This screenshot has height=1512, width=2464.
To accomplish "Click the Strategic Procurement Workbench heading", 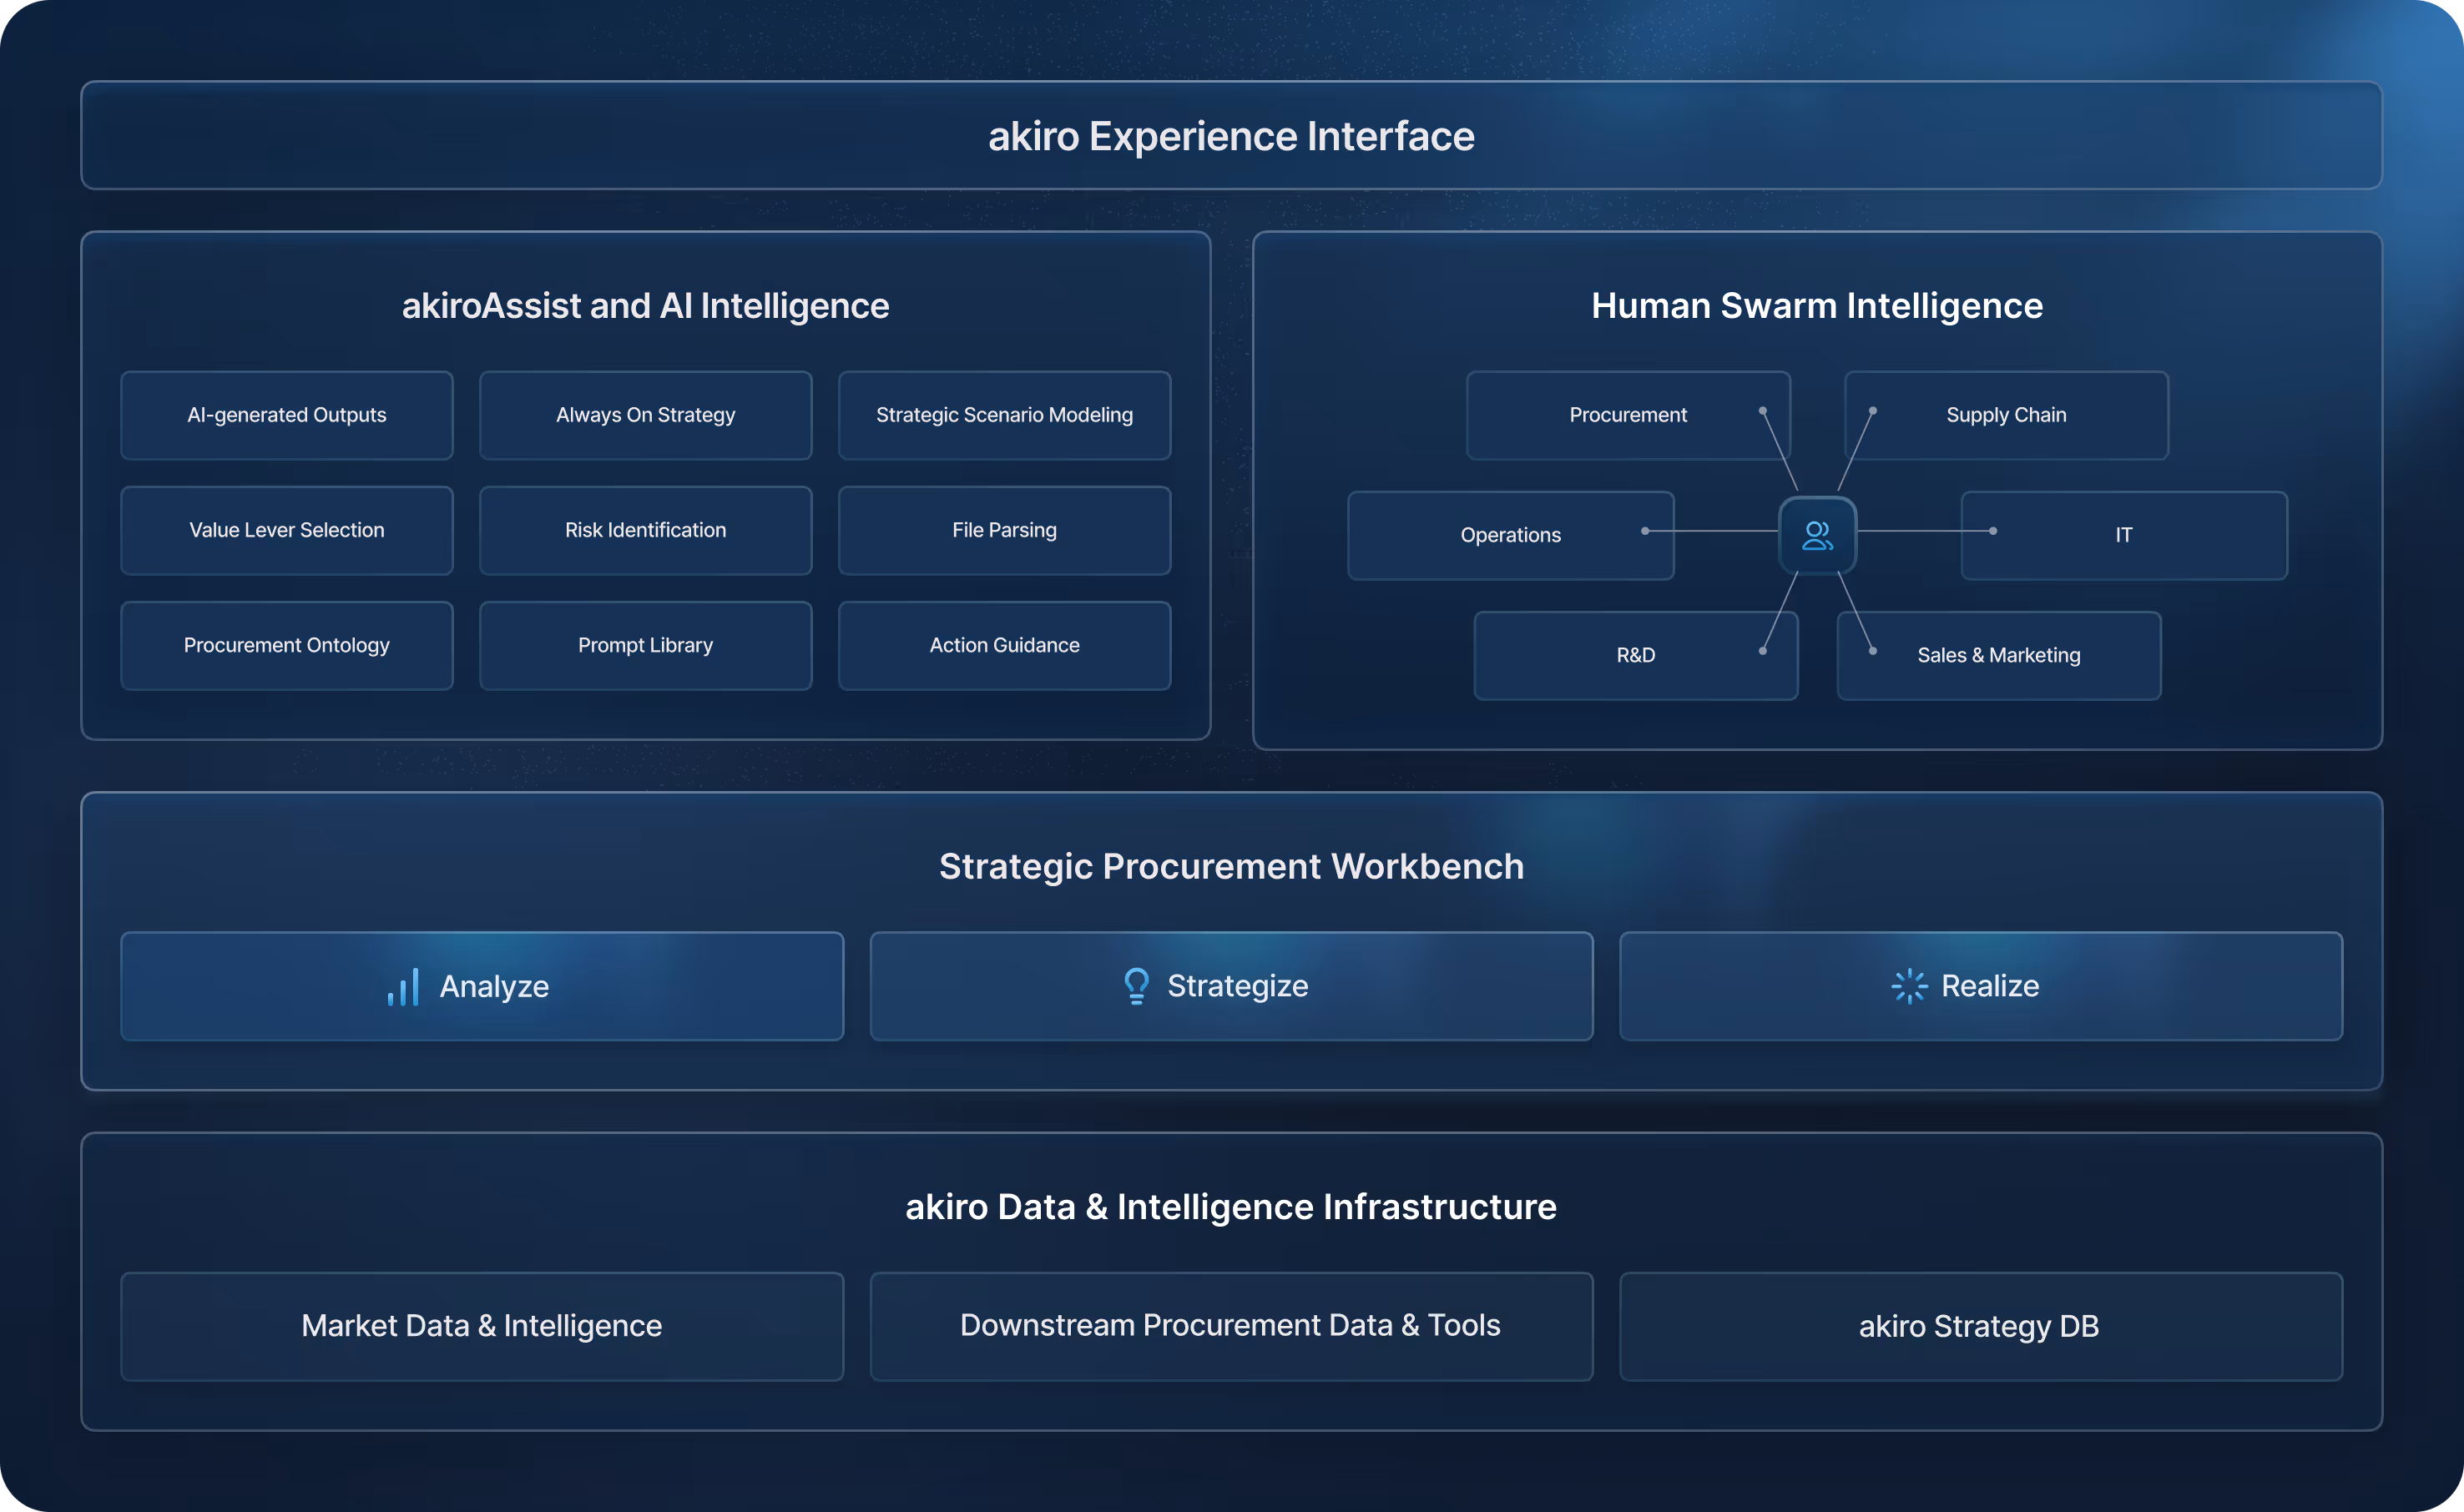I will coord(1231,867).
